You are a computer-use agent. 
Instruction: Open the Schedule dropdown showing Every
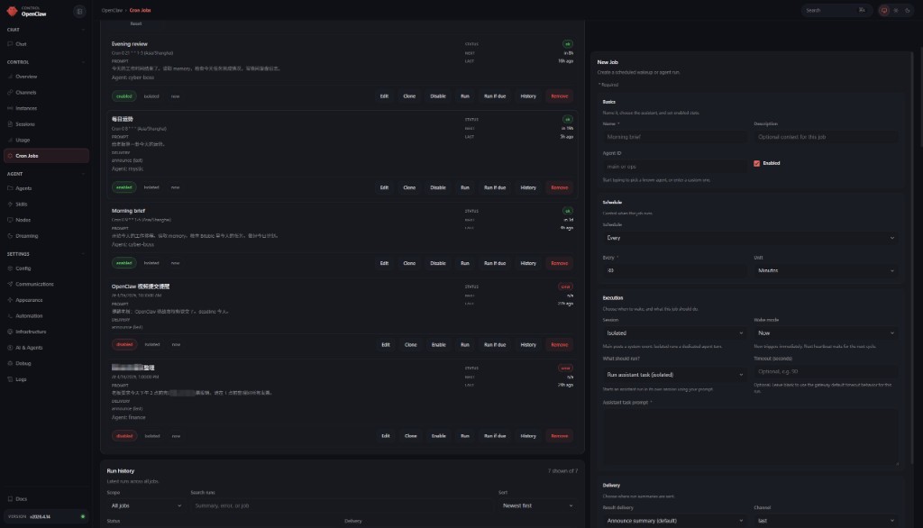750,238
